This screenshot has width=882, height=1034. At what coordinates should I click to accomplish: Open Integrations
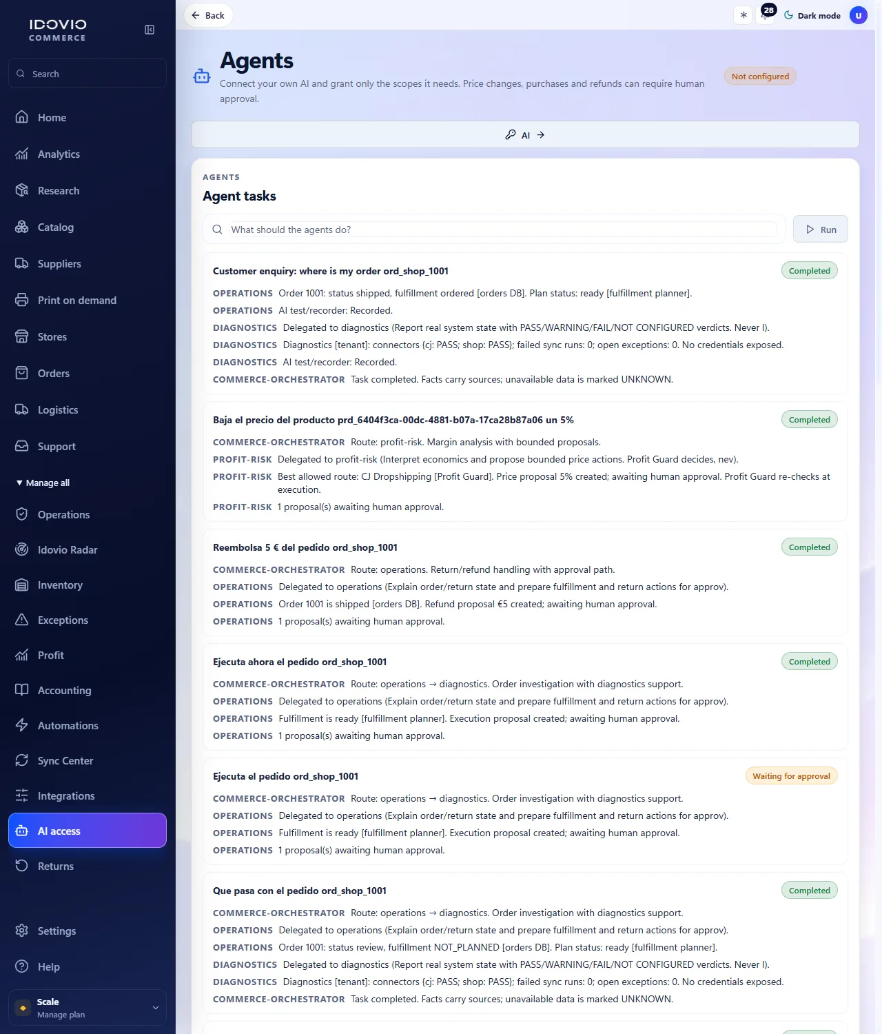tap(88, 796)
